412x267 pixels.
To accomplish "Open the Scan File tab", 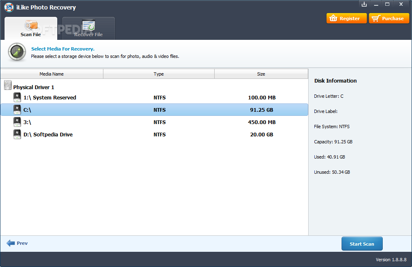I will pos(31,28).
